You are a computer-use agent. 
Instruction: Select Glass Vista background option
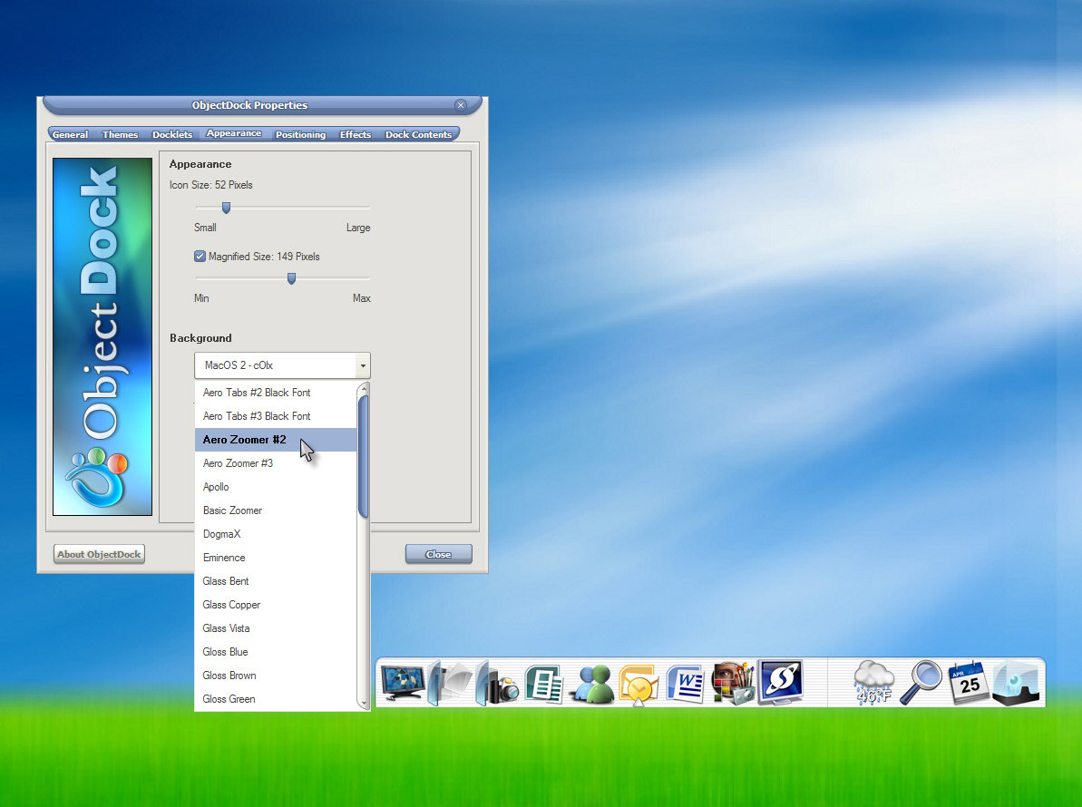276,627
